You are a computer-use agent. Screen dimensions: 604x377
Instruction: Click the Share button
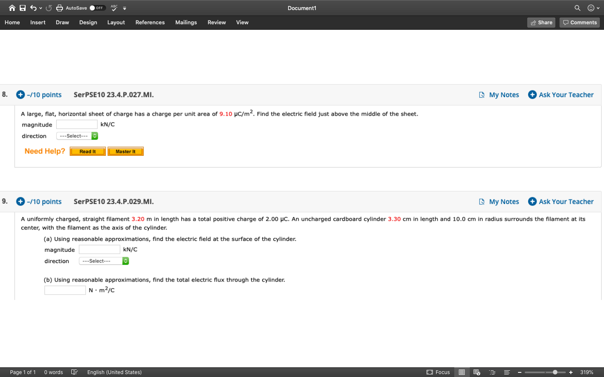click(541, 23)
